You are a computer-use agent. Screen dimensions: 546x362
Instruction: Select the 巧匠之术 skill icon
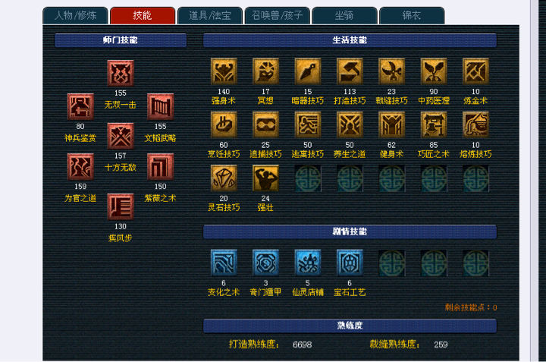[x=434, y=124]
